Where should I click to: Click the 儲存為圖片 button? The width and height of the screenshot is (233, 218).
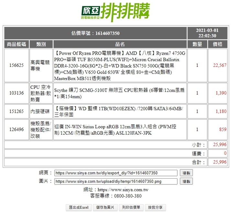coord(105,207)
